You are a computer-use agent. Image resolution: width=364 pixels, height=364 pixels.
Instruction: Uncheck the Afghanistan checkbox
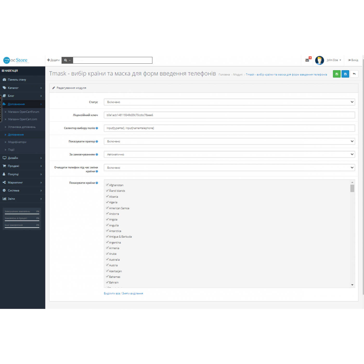(x=107, y=185)
